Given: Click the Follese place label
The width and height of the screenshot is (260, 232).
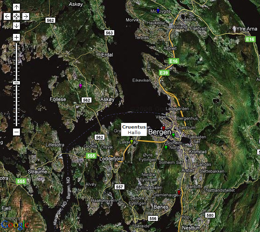Looking at the screenshot, I should tap(58, 99).
